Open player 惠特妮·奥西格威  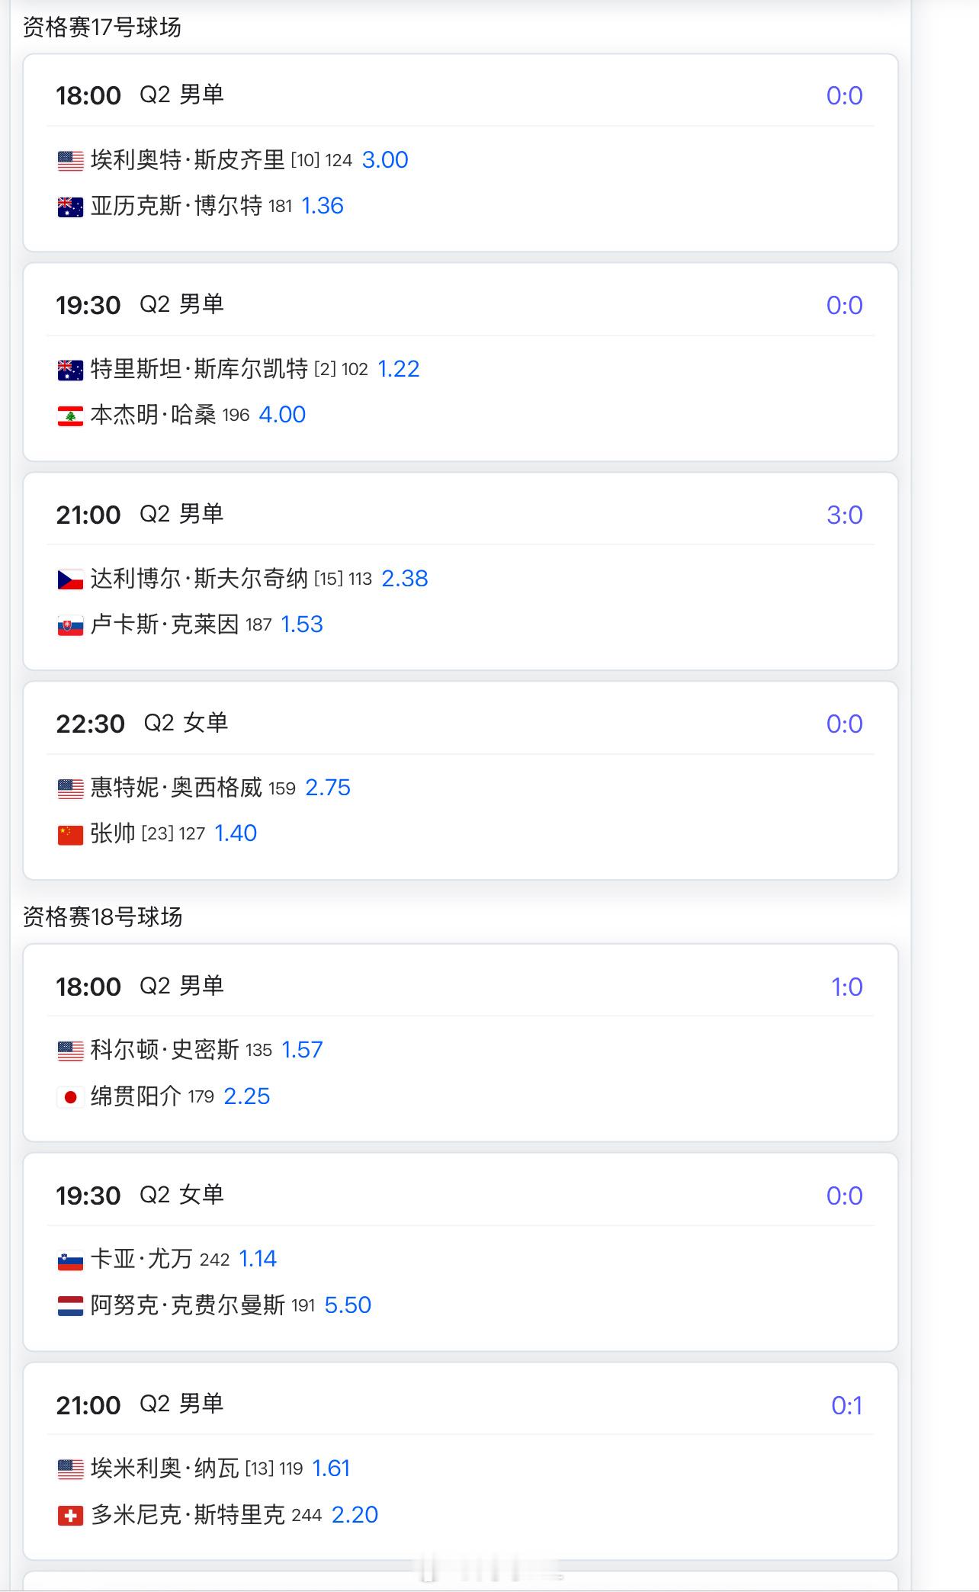(176, 788)
